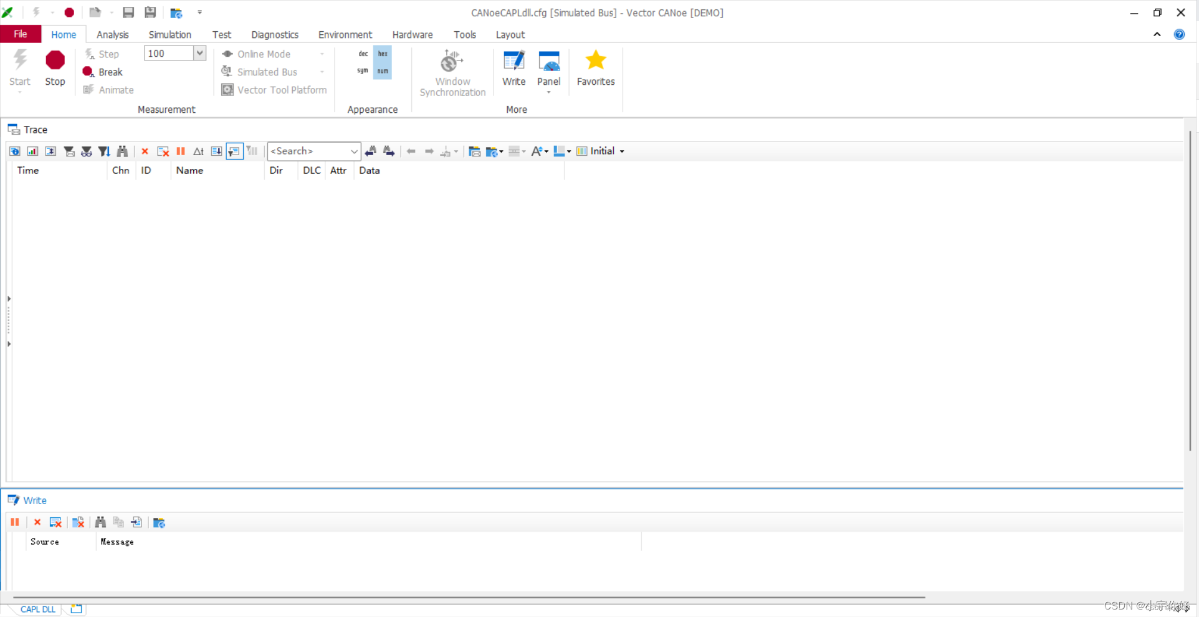The height and width of the screenshot is (617, 1199).
Task: Toggle numeric display mode num
Action: pyautogui.click(x=383, y=71)
